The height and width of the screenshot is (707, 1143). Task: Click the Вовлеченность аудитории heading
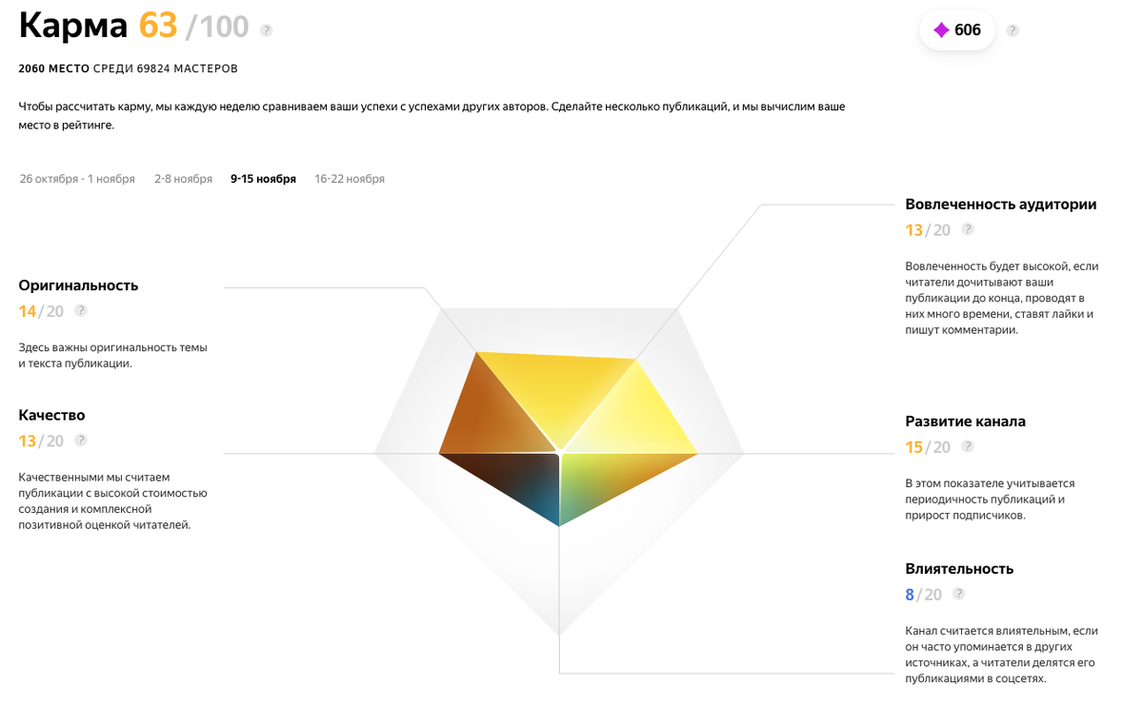click(x=1001, y=205)
